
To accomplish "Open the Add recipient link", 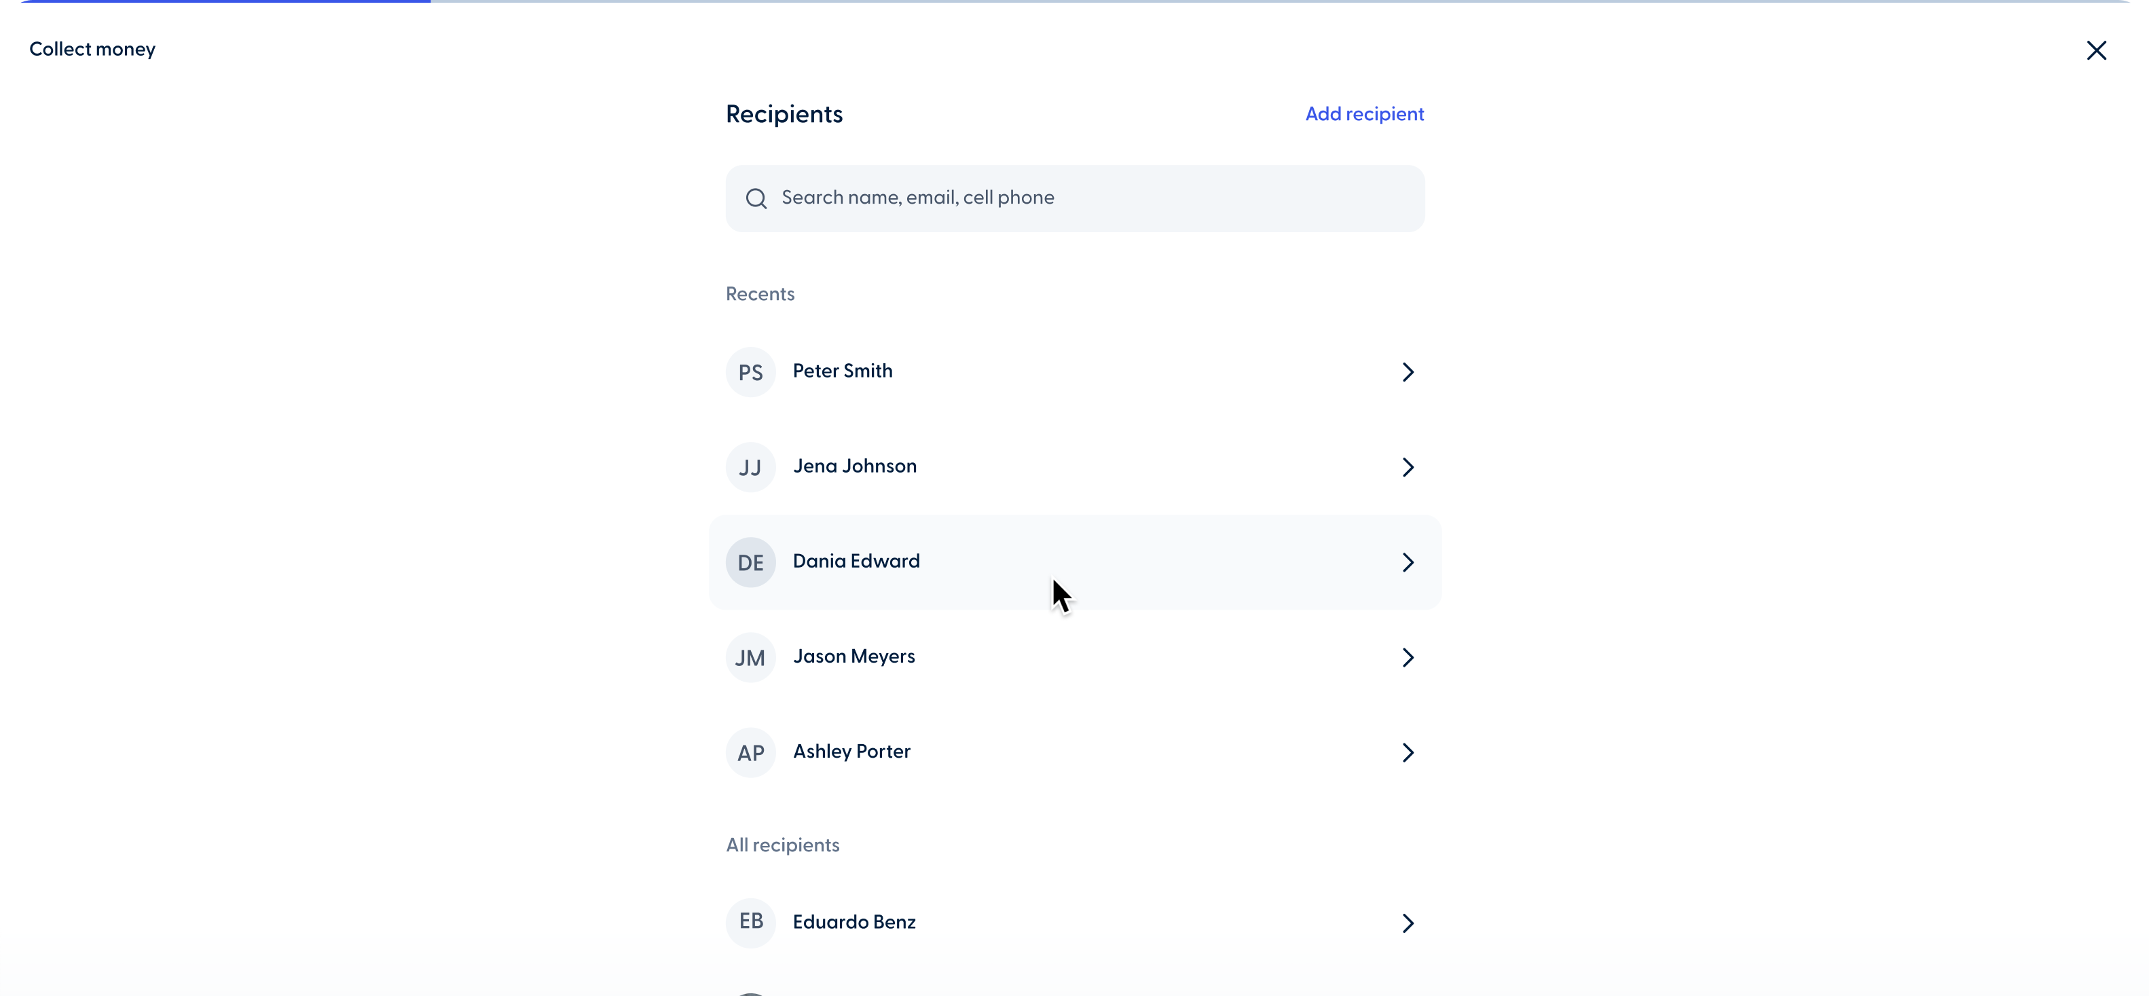I will 1364,113.
